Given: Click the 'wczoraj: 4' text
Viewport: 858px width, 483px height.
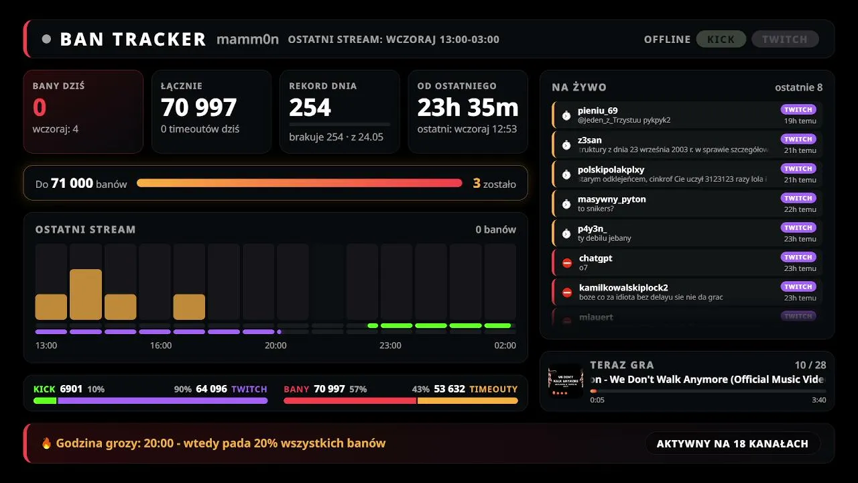Looking at the screenshot, I should [x=56, y=129].
